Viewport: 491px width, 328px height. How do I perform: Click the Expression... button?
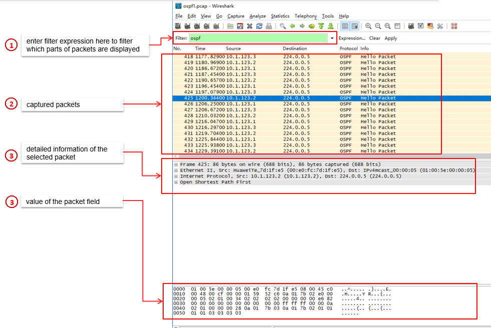click(x=352, y=38)
